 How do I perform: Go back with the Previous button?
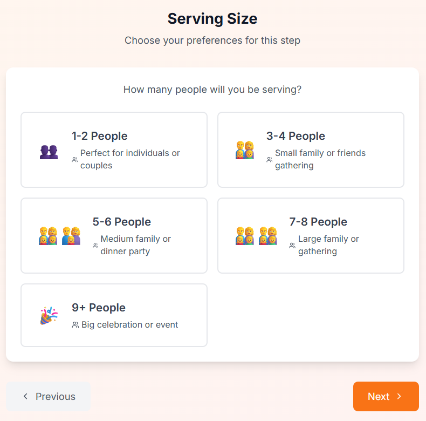48,397
